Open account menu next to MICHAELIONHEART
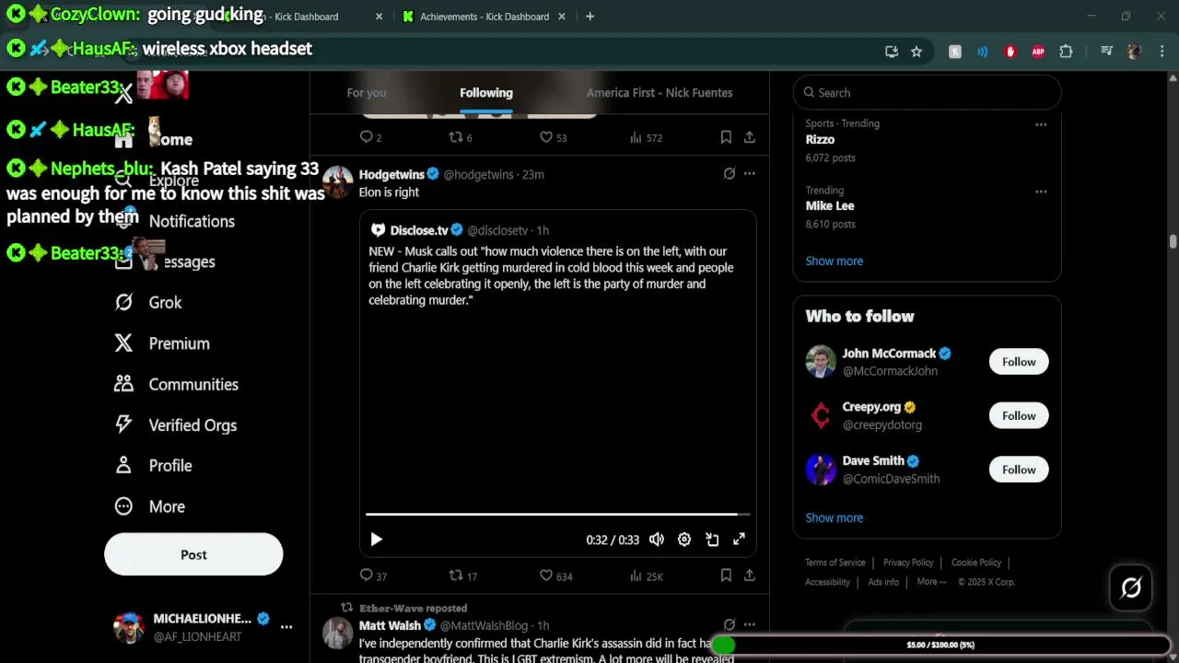The width and height of the screenshot is (1179, 663). click(286, 627)
